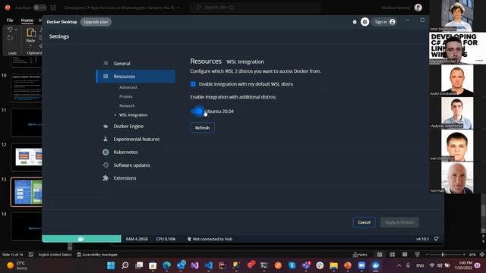The width and height of the screenshot is (486, 273).
Task: Click the PowerPoint Undo arrow
Action: [x=10, y=30]
